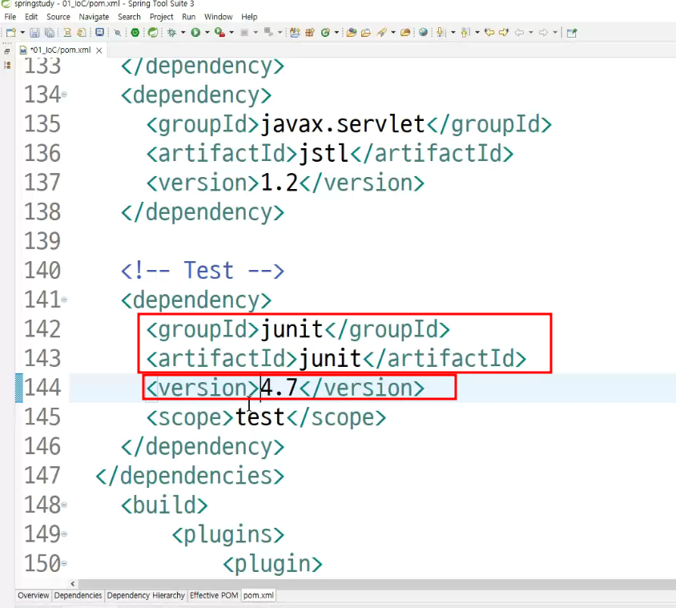
Task: Click the New wizard toolbar icon
Action: 10,33
